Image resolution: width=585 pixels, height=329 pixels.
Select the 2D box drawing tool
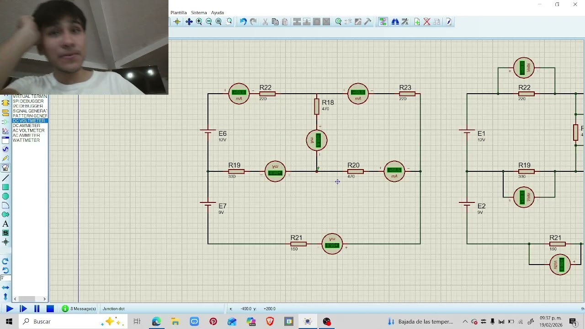(5, 187)
